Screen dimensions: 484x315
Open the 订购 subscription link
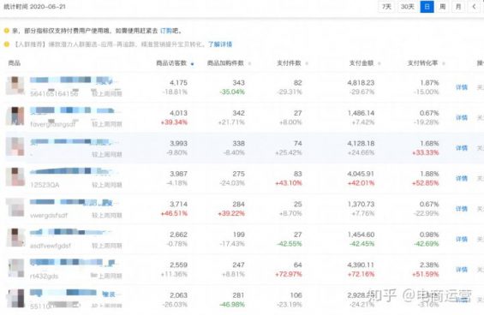pos(166,31)
